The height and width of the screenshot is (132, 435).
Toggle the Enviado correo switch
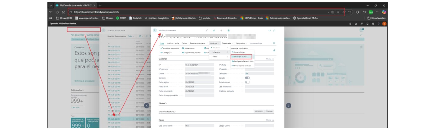pos(247,82)
